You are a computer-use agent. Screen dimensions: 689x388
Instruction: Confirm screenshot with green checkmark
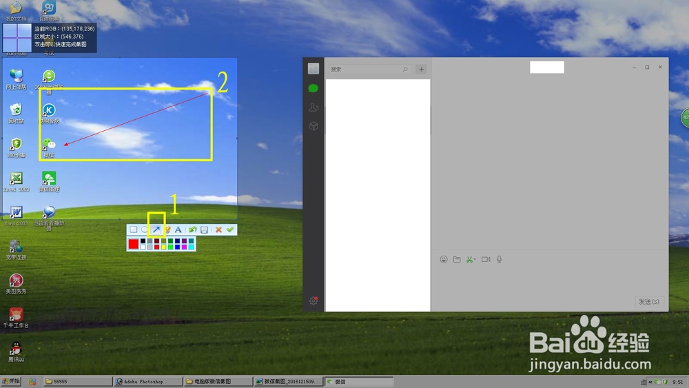click(230, 229)
